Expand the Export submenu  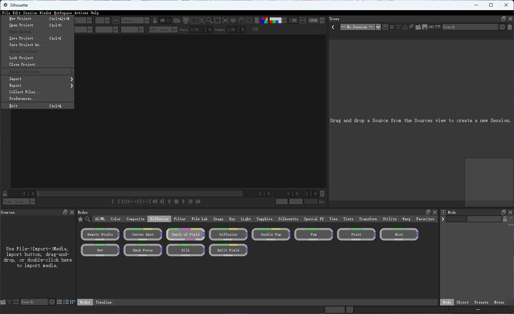[x=37, y=86]
